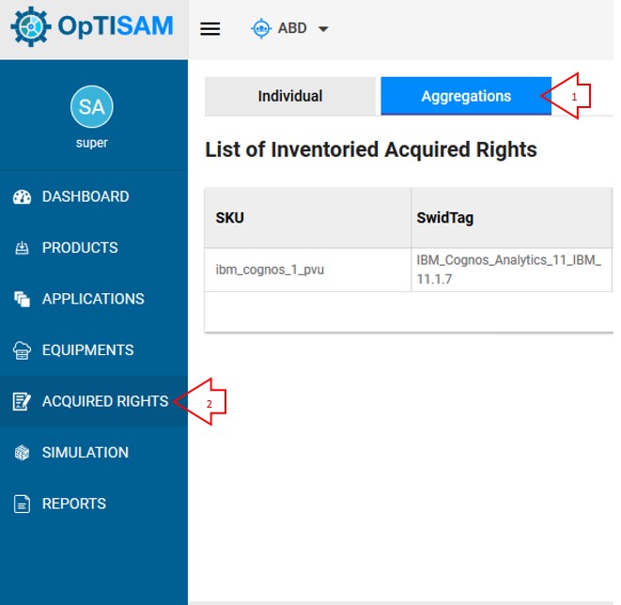Click the Simulation cube icon
Screen dimensions: 621x605
pos(22,453)
